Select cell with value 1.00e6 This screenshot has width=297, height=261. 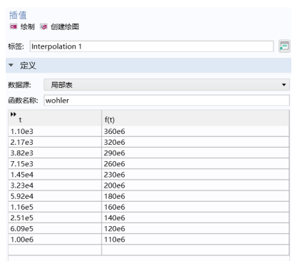tap(55, 240)
